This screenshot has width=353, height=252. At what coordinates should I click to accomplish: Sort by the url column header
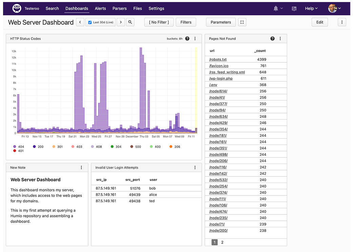[212, 51]
